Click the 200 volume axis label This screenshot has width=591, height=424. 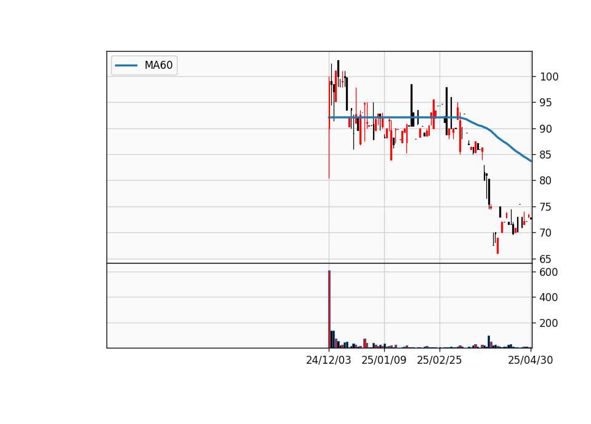tap(549, 323)
